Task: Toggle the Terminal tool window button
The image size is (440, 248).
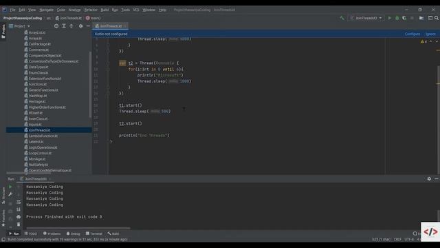Action: 94,234
